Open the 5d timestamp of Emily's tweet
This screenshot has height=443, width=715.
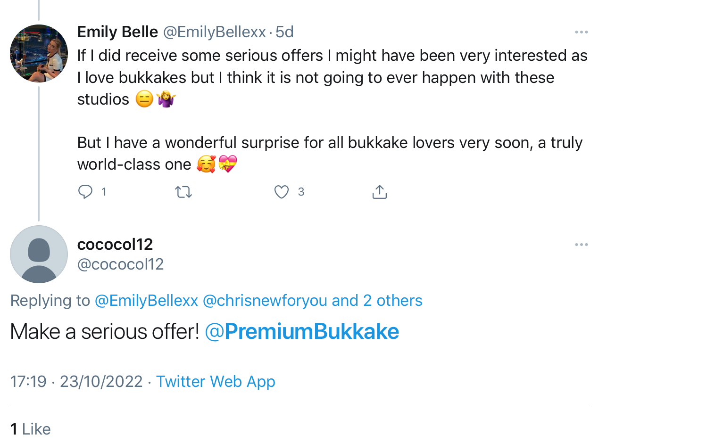coord(284,32)
